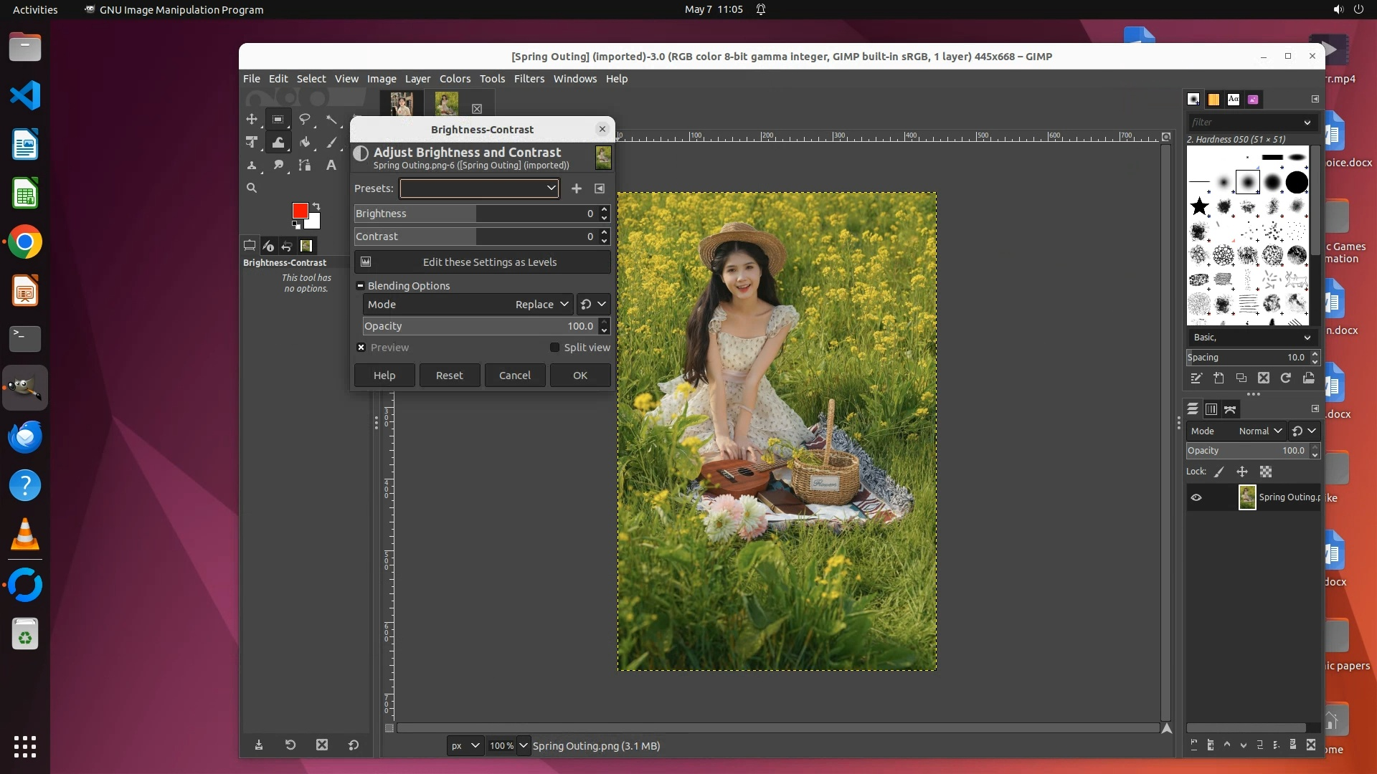Image resolution: width=1377 pixels, height=774 pixels.
Task: Hide the Spring Outing layer
Action: point(1196,497)
